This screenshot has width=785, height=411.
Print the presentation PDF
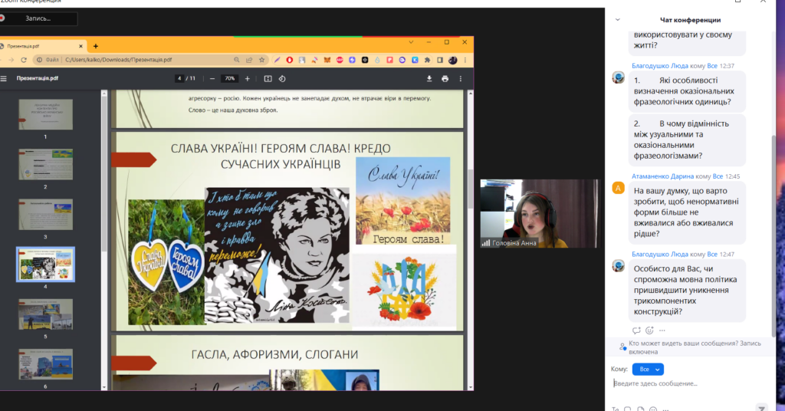(445, 78)
